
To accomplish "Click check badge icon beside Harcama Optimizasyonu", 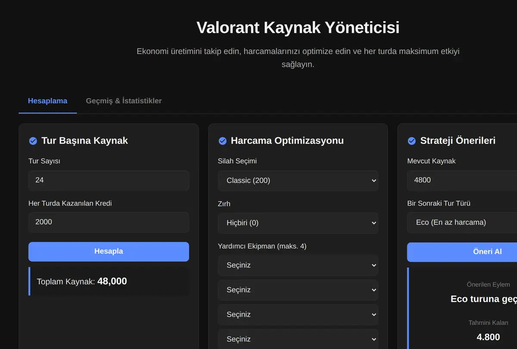I will 222,141.
